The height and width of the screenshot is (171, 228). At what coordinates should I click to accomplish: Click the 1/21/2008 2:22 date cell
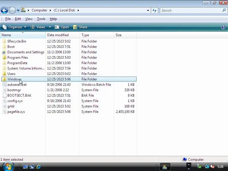(x=58, y=90)
